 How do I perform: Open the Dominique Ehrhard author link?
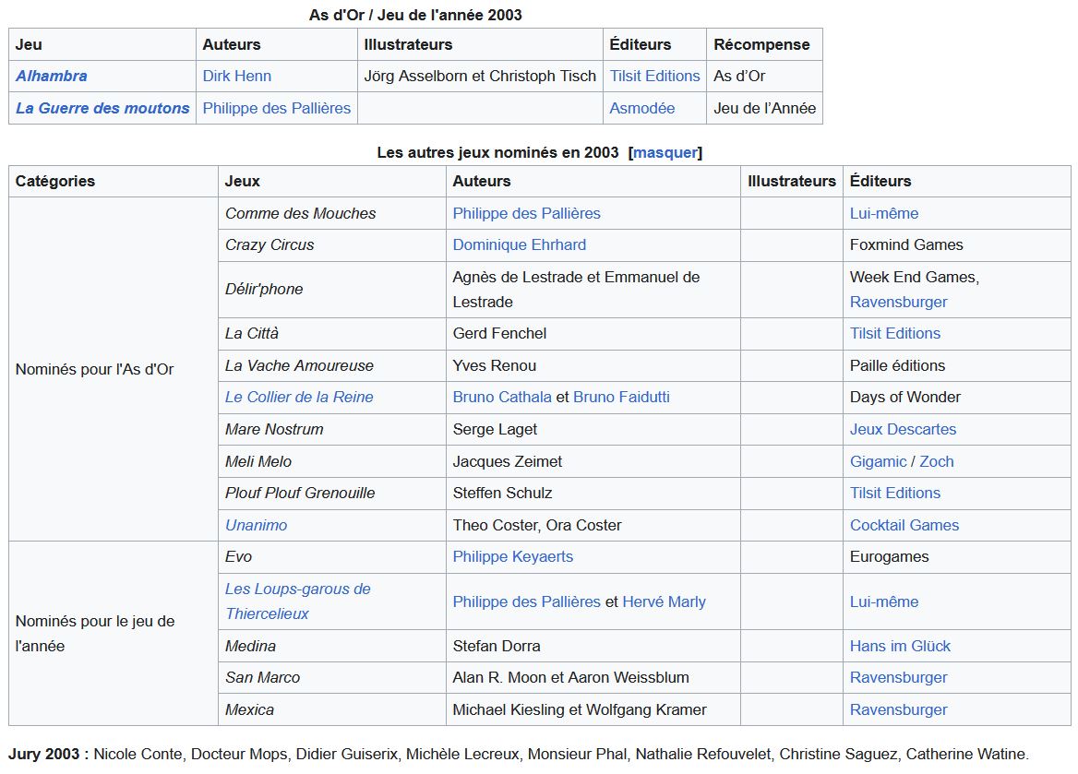pyautogui.click(x=520, y=245)
